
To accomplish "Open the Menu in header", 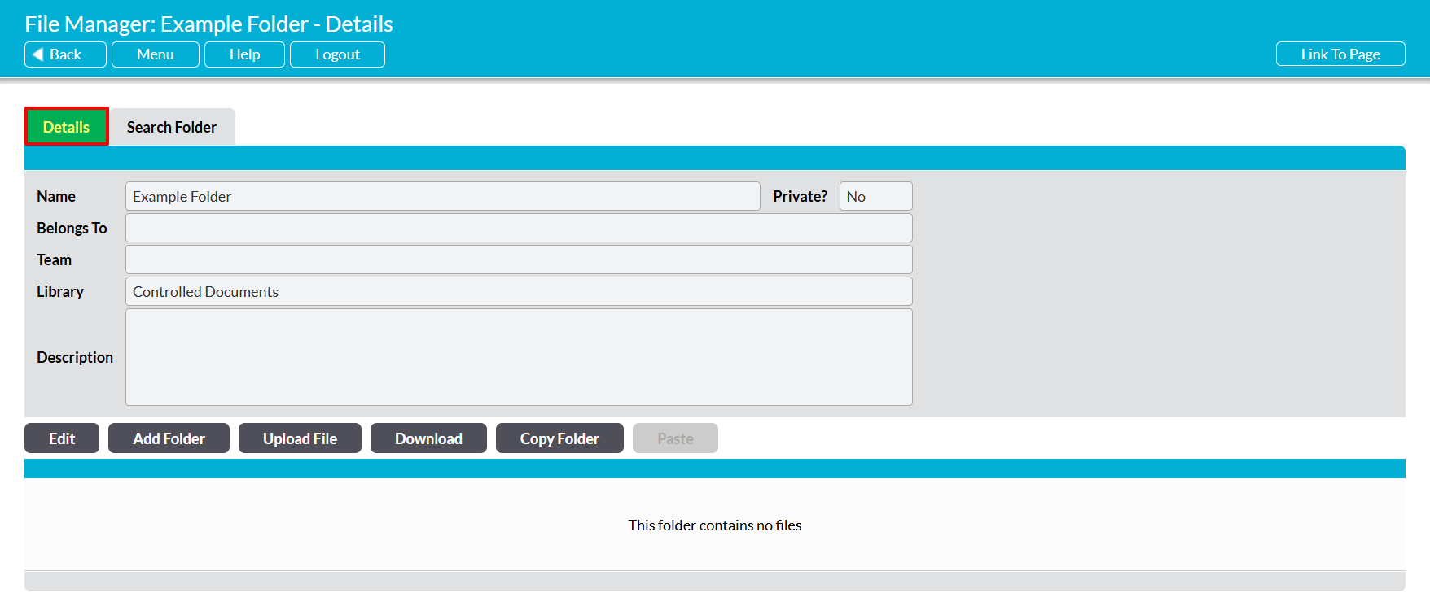I will point(155,54).
